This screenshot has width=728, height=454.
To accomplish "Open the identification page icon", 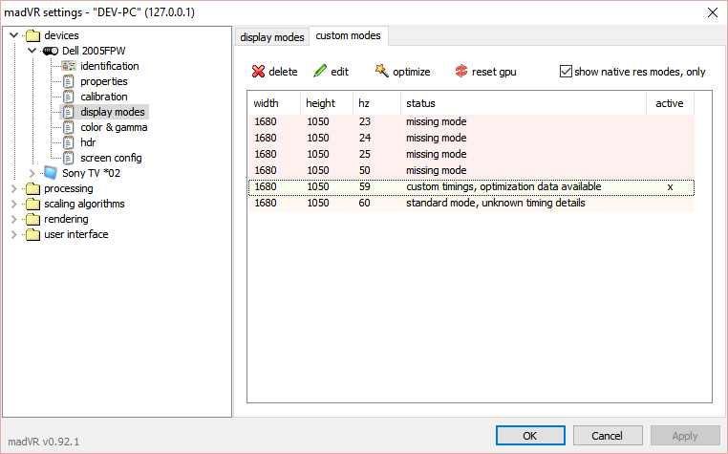I will pos(68,66).
